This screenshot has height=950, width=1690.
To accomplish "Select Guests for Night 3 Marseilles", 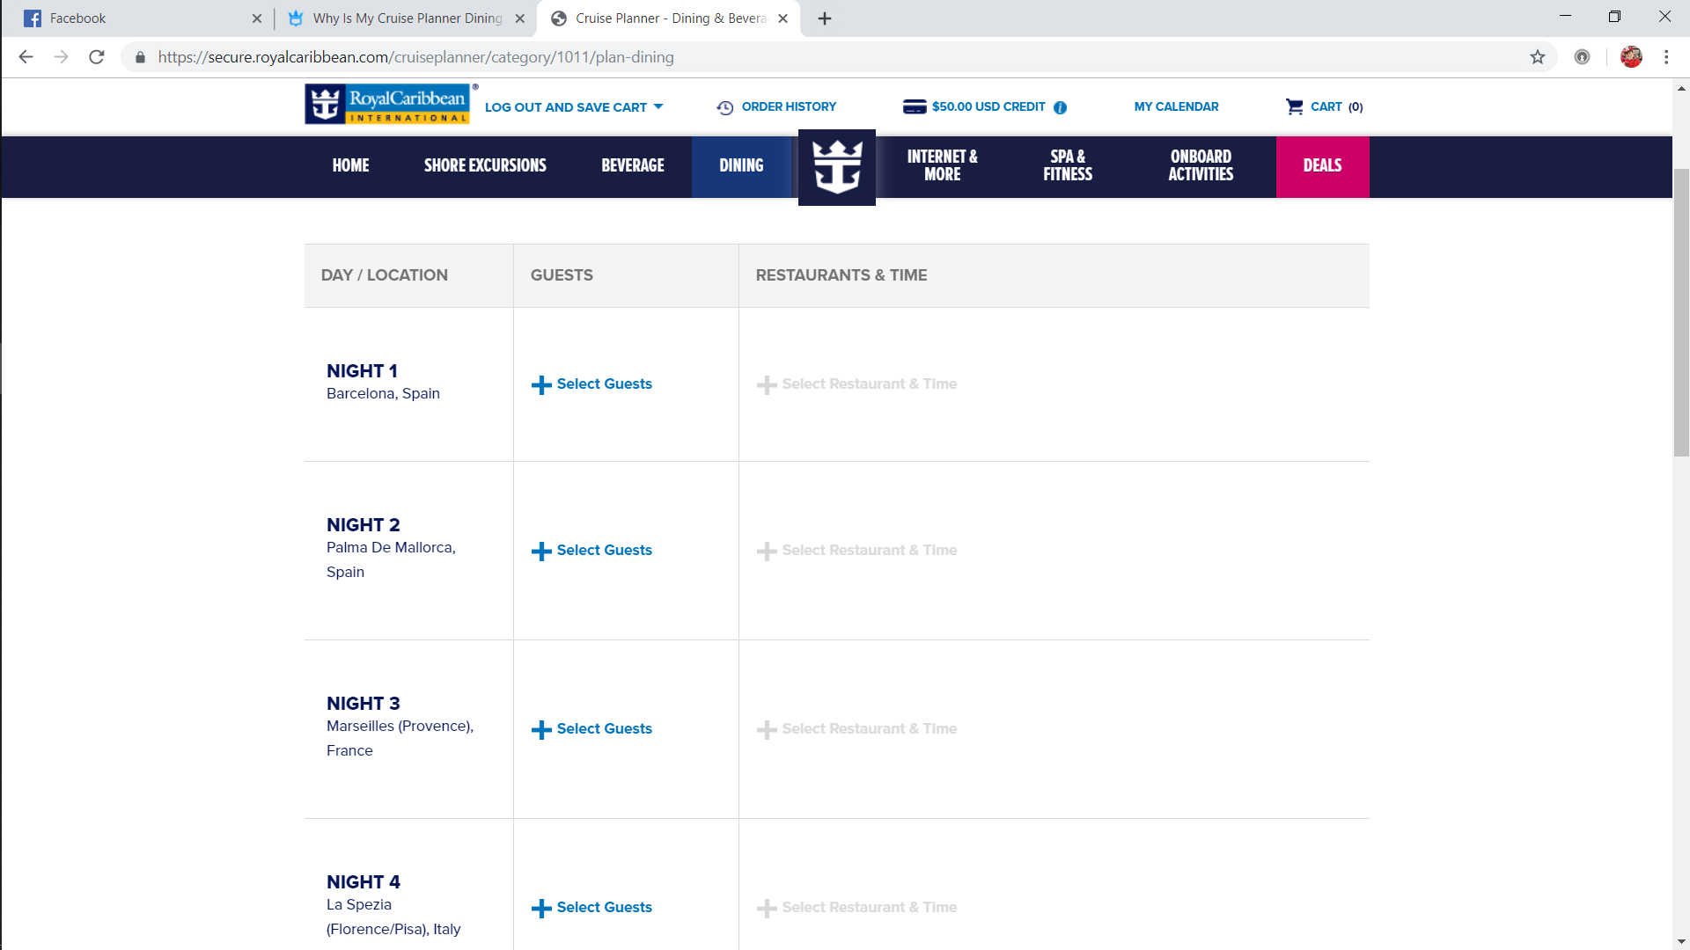I will (x=604, y=729).
